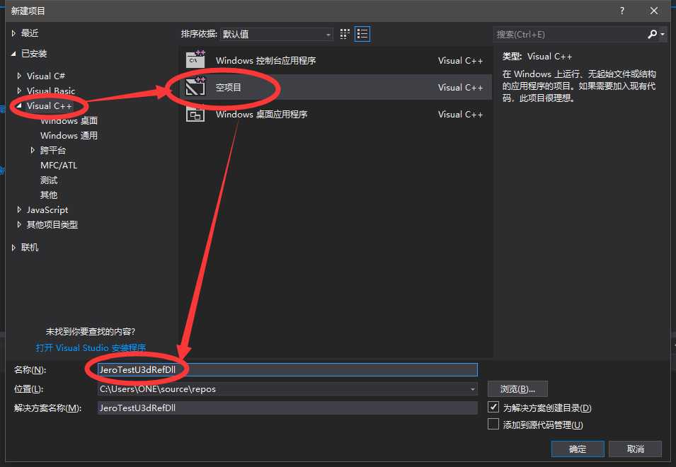Image resolution: width=676 pixels, height=467 pixels.
Task: Switch to medium icons list view
Action: point(362,34)
